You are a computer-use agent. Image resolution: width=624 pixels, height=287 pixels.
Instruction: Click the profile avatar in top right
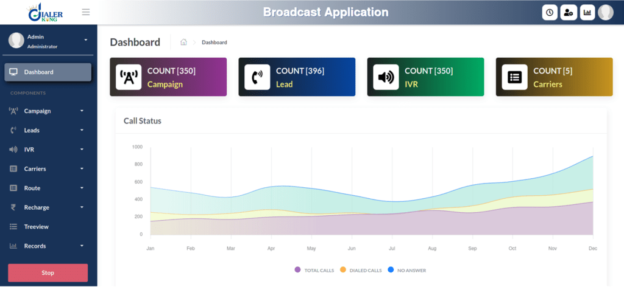606,12
